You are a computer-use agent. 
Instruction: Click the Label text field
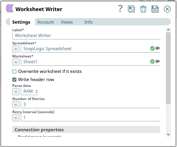[x=86, y=36]
